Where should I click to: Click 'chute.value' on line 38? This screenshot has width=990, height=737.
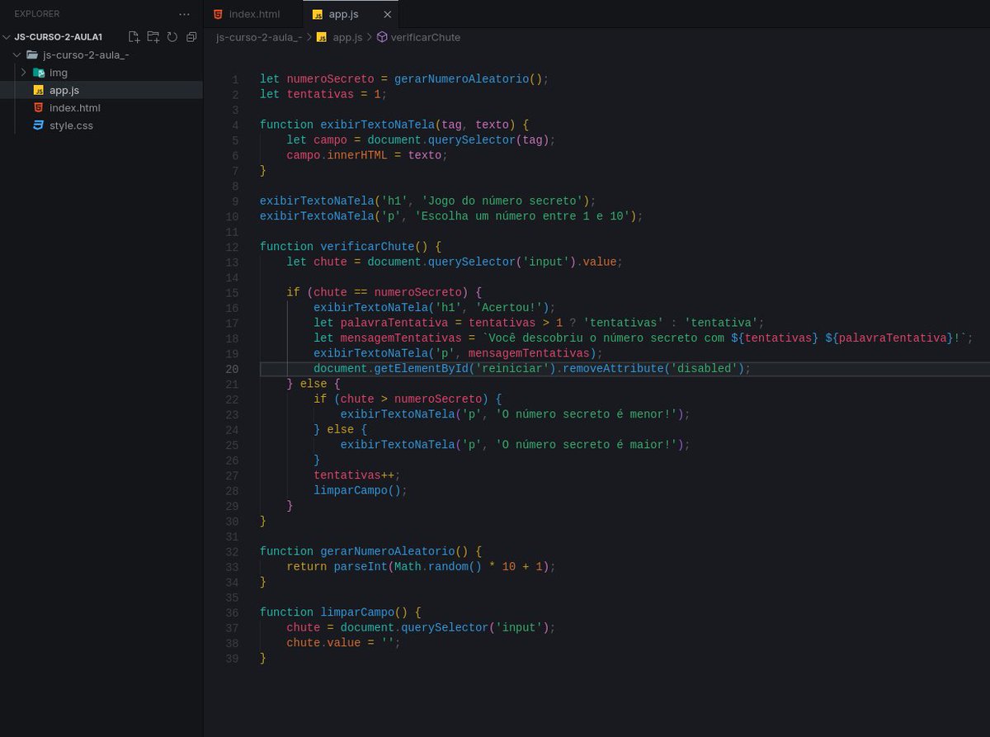[x=323, y=643]
